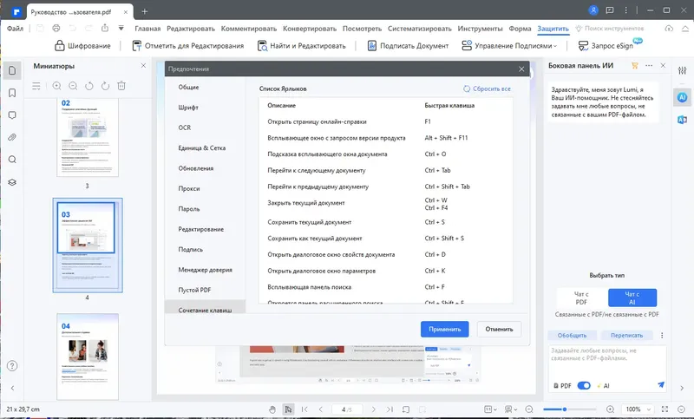Open the AI sidebar icon on right edge

pyautogui.click(x=683, y=97)
